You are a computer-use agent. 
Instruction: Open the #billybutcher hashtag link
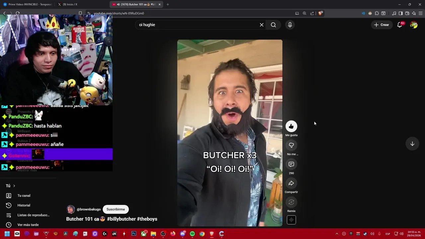tap(121, 219)
